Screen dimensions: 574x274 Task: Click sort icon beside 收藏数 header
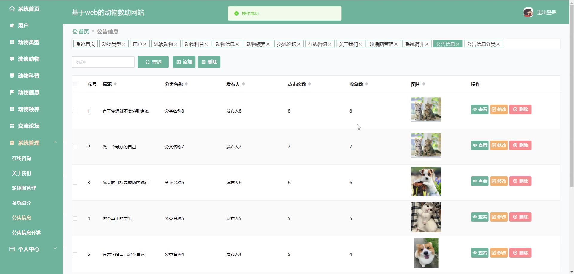click(367, 84)
